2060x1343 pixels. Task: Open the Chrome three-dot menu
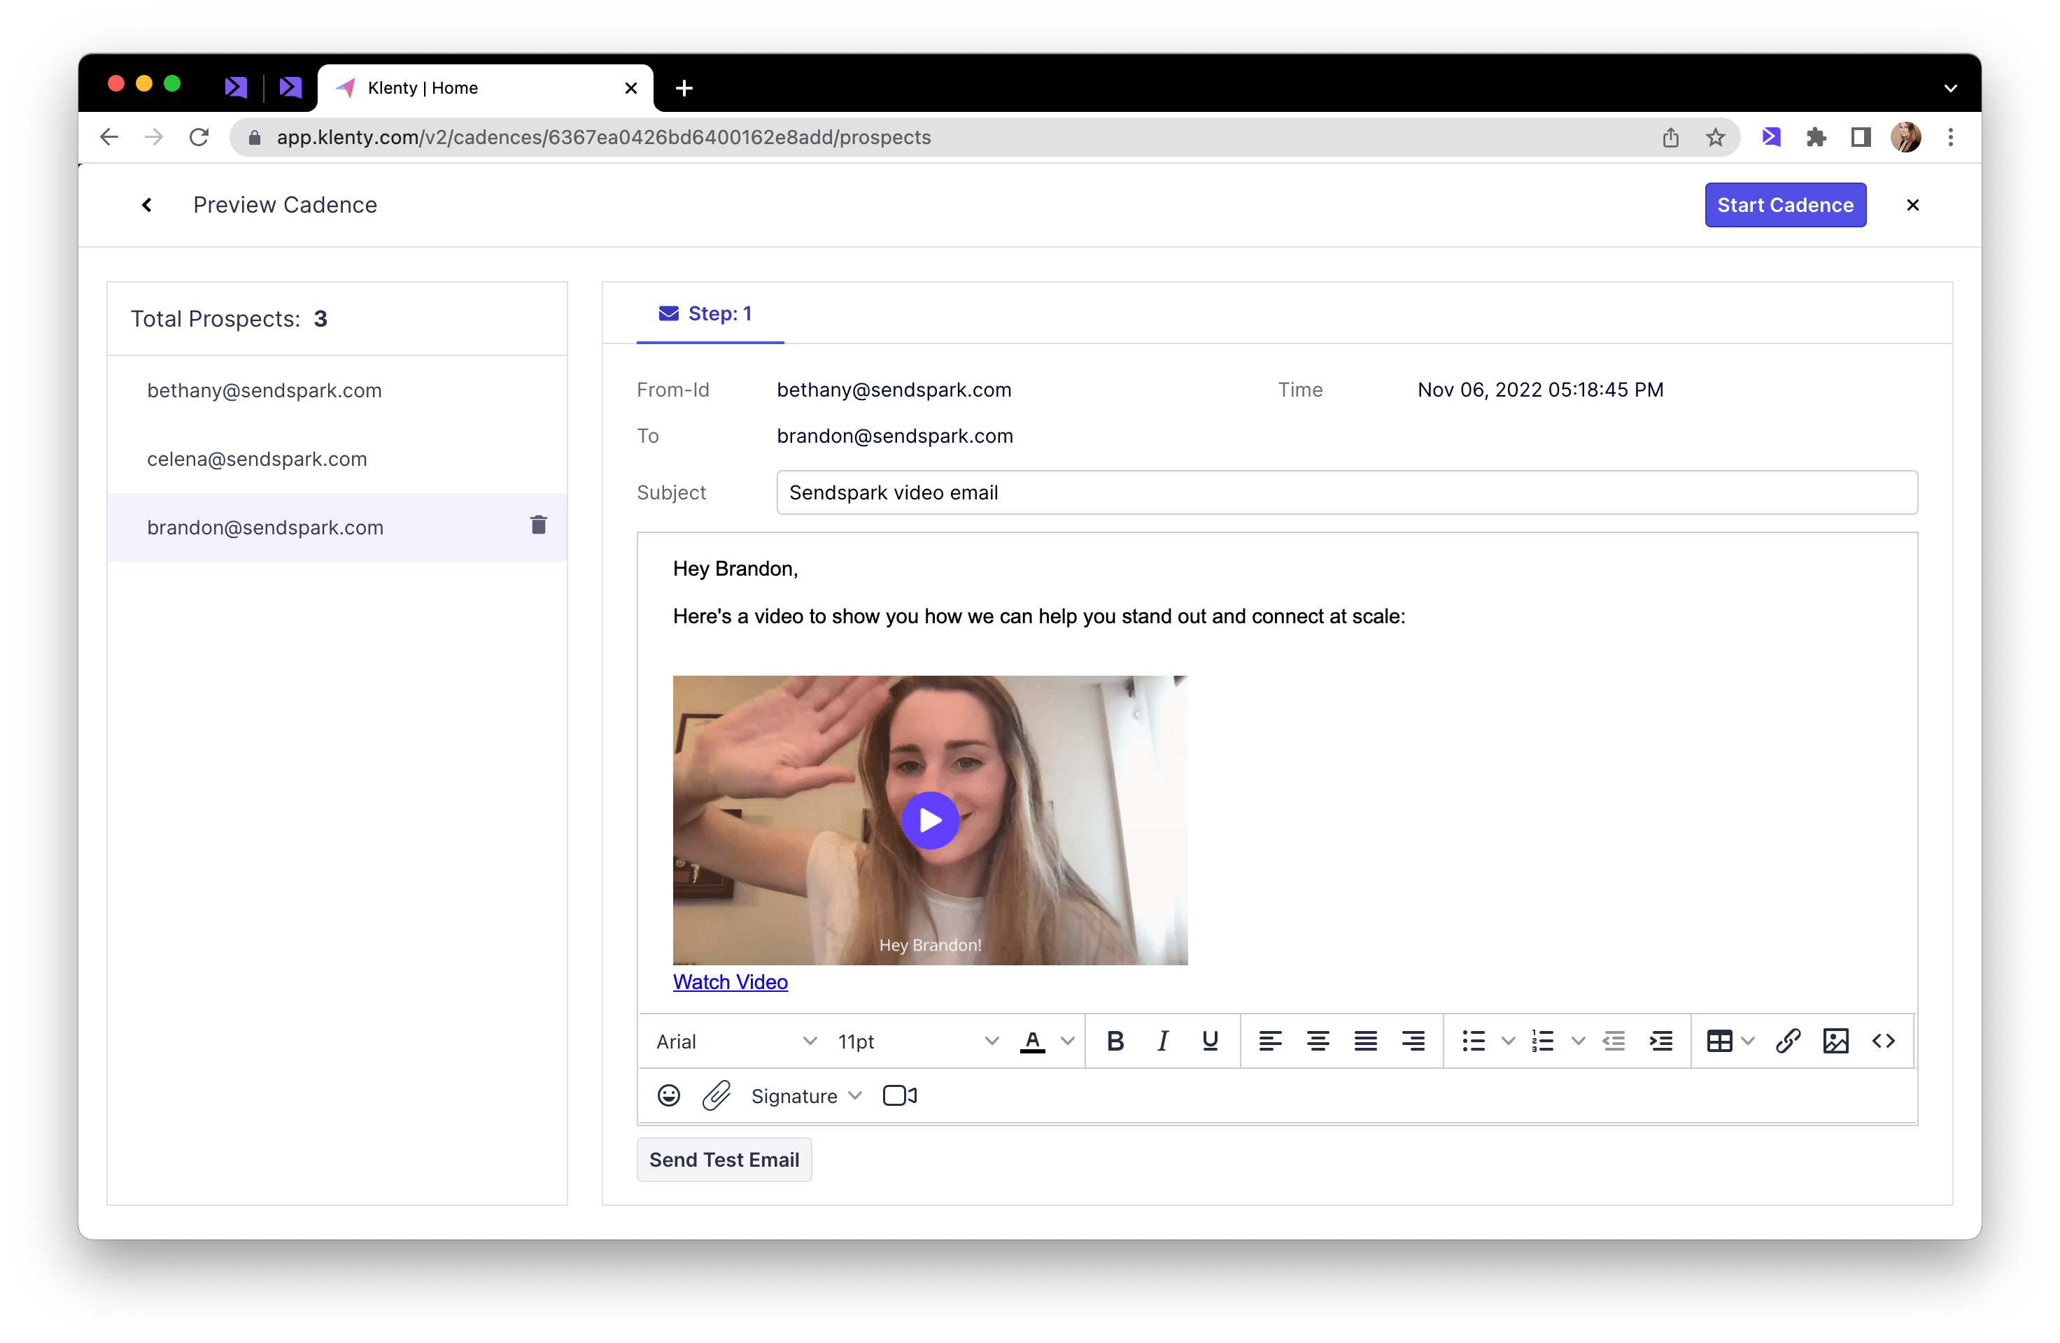pos(1951,136)
